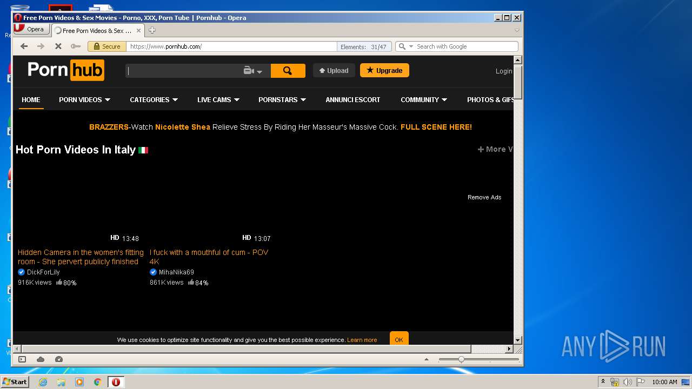The height and width of the screenshot is (389, 692).
Task: Click the Remove Ads link
Action: [484, 197]
